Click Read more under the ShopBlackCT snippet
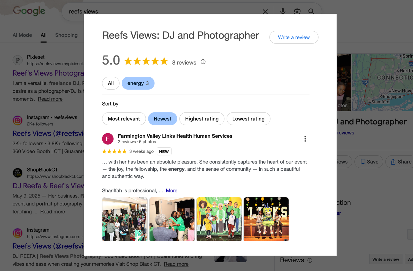Viewport: 413px width, 271px height. click(53, 212)
